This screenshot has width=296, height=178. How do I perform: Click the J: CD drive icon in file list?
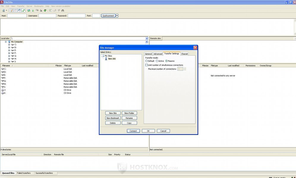pyautogui.click(x=2, y=90)
